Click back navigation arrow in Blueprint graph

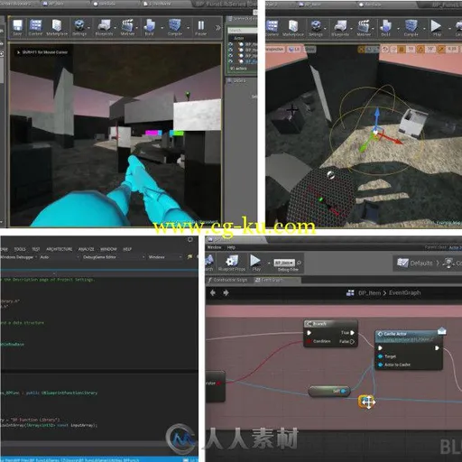213,292
